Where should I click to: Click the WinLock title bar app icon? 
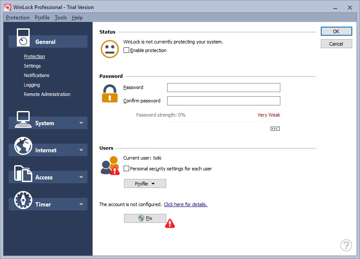pos(8,7)
